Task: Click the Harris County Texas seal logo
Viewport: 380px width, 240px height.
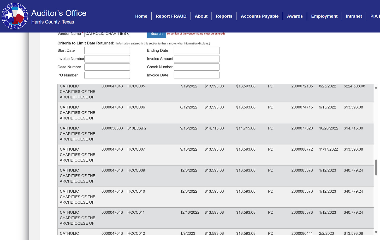Action: click(x=15, y=16)
